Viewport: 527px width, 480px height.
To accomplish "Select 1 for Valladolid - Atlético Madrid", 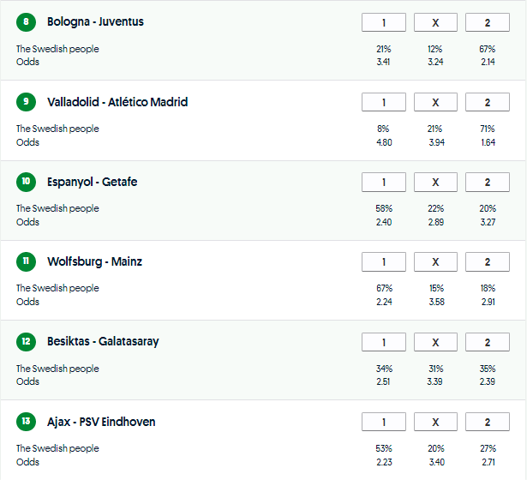I will click(384, 103).
